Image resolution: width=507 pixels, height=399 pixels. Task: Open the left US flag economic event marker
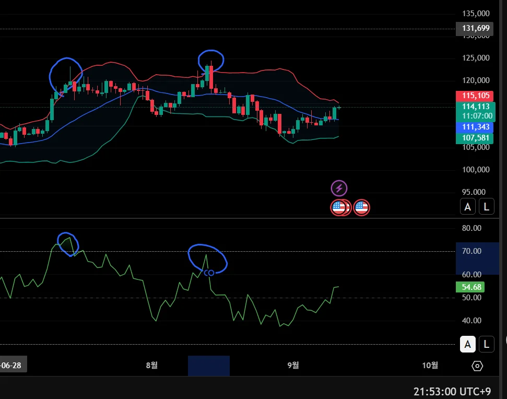coord(338,207)
